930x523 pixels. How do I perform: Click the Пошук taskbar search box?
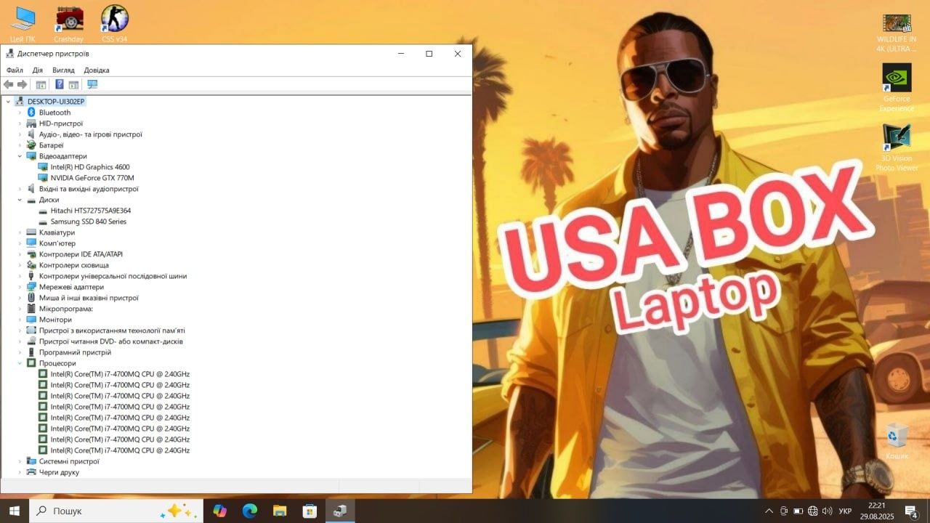116,511
